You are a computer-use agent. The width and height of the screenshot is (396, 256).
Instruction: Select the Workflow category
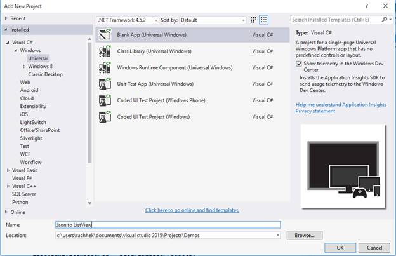pos(31,162)
